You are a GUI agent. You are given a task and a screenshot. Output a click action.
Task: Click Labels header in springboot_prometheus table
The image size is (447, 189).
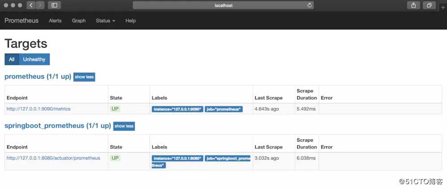coord(160,147)
